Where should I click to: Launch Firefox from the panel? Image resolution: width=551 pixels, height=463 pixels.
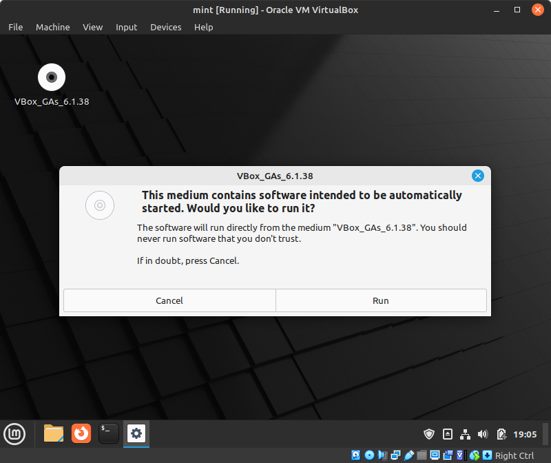81,433
